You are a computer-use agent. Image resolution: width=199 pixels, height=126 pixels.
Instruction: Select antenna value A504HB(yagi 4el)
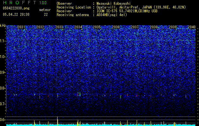(x=112, y=15)
